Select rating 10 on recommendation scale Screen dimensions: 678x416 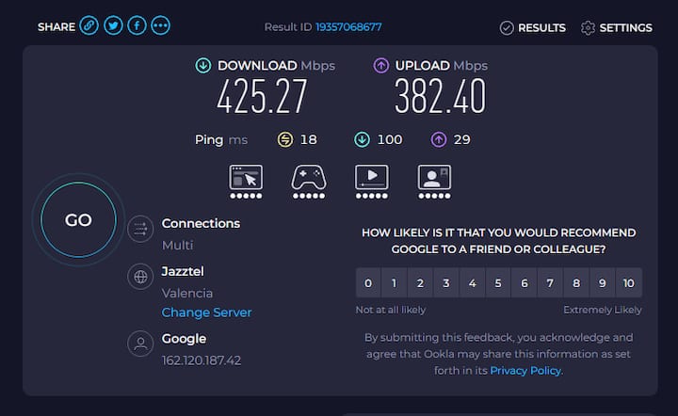[x=629, y=283]
